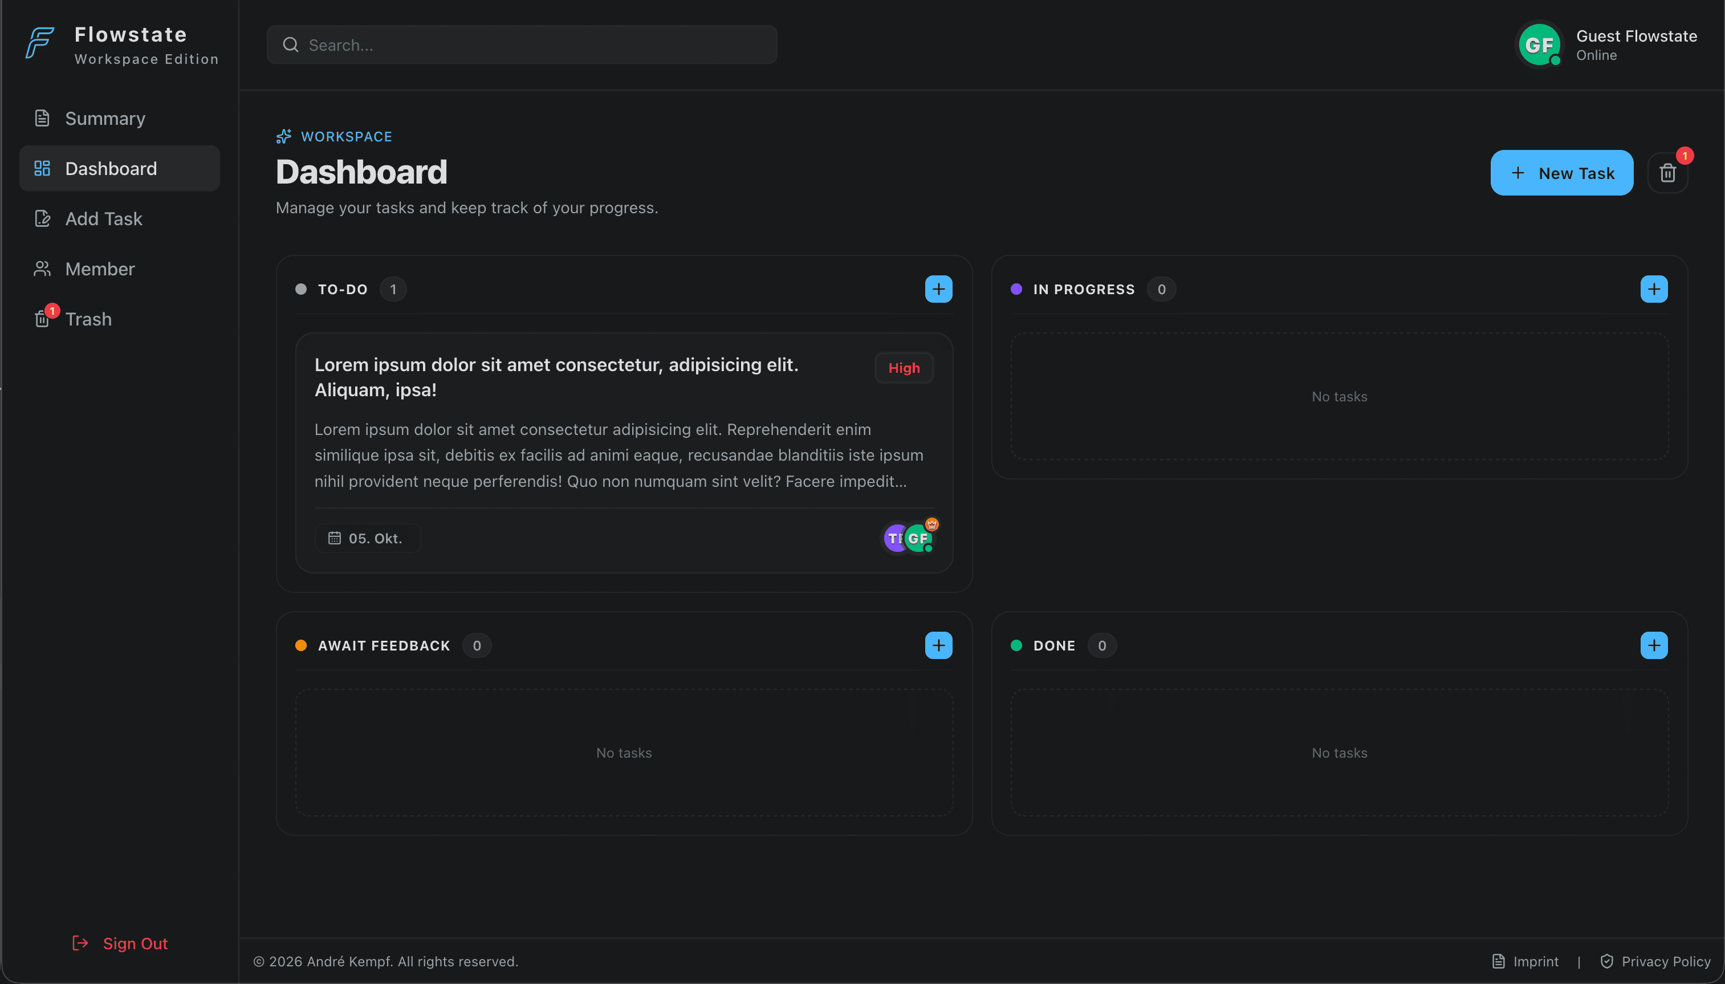The width and height of the screenshot is (1725, 984).
Task: Click the 05. Okt. due date chip
Action: click(368, 538)
